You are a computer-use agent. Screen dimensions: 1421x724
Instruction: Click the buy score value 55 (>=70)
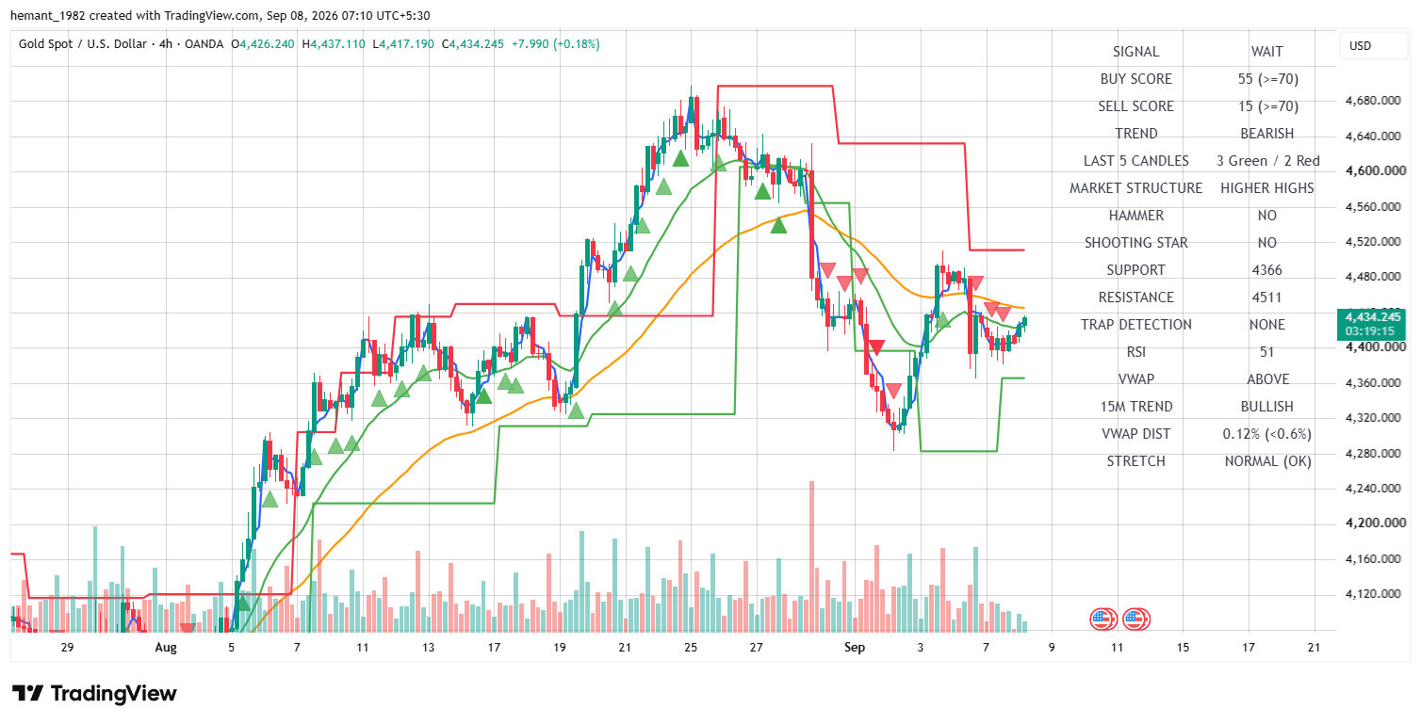[x=1266, y=79]
